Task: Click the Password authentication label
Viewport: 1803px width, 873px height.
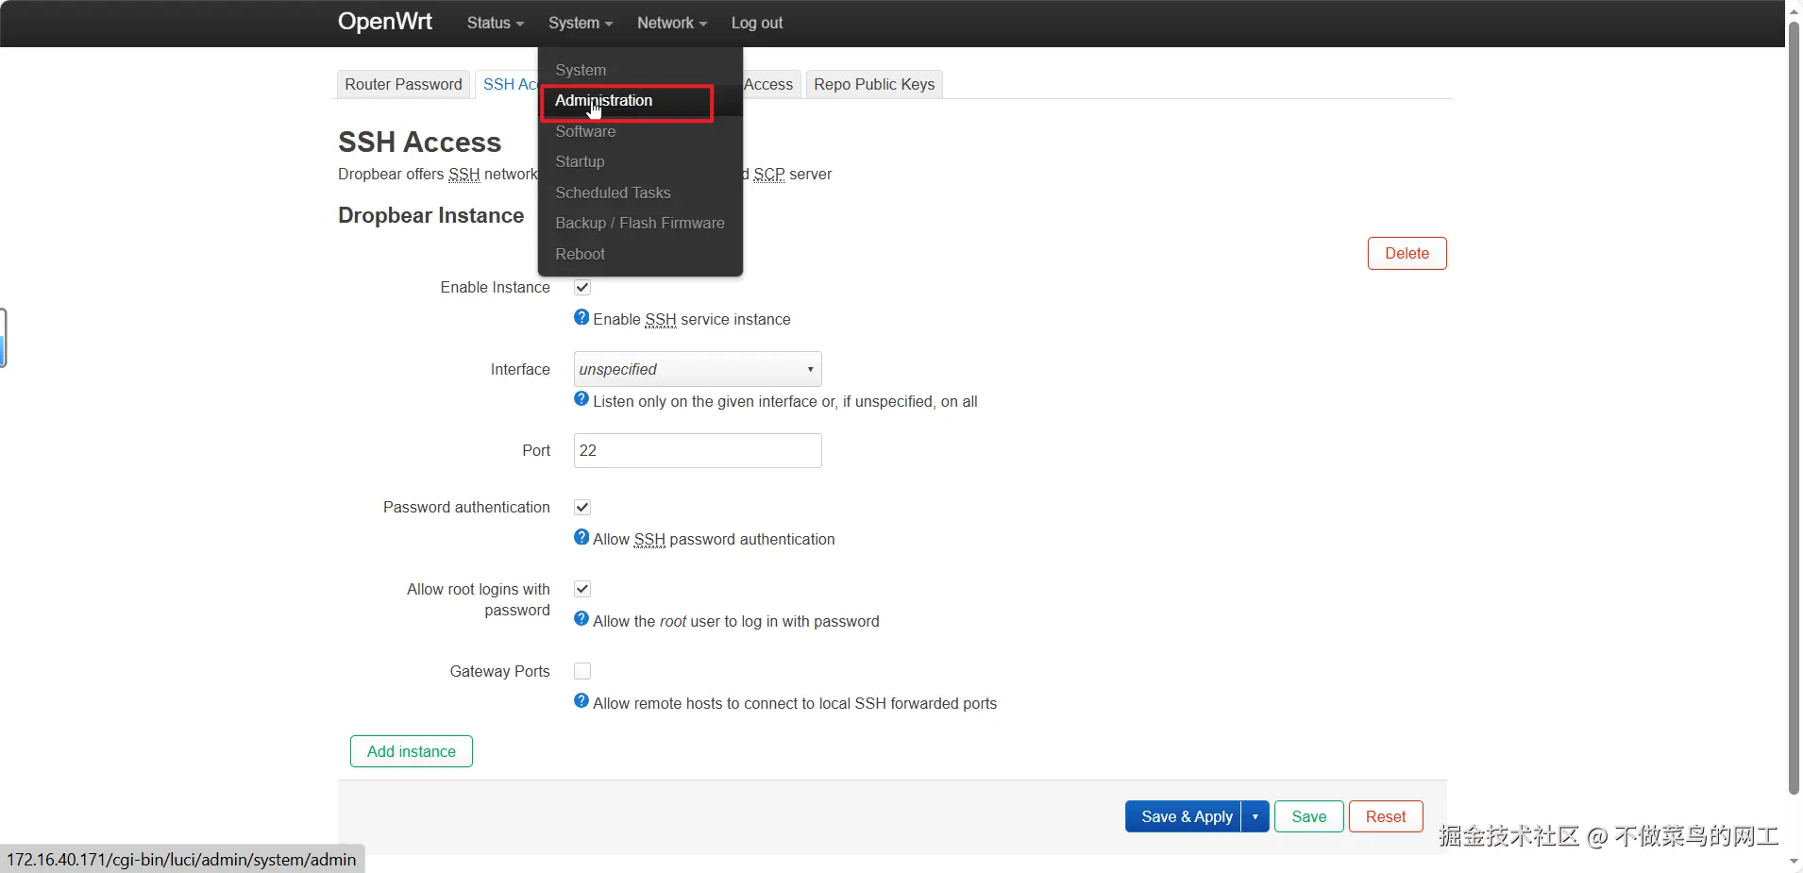Action: [466, 507]
